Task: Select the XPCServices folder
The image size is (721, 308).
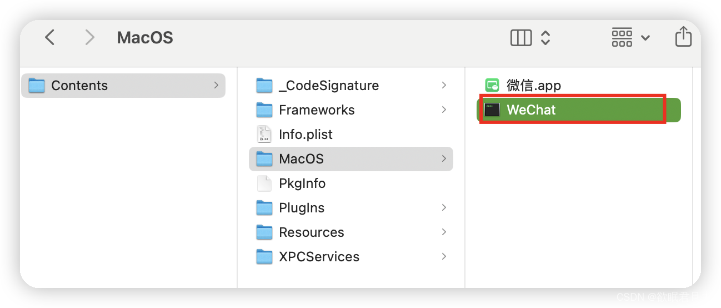Action: [351, 256]
